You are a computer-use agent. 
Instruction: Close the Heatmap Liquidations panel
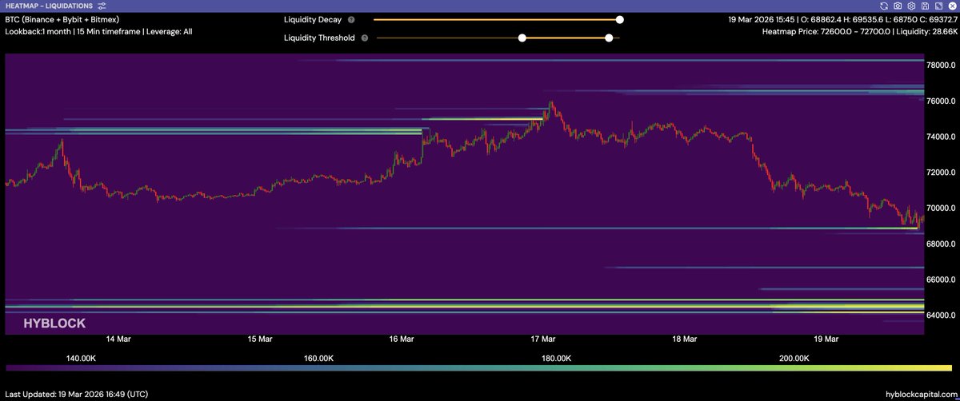coord(952,6)
